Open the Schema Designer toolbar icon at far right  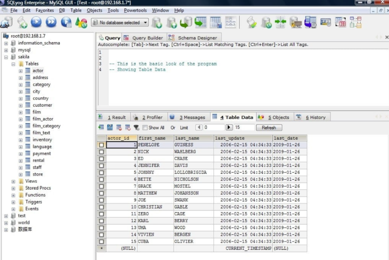(x=355, y=22)
